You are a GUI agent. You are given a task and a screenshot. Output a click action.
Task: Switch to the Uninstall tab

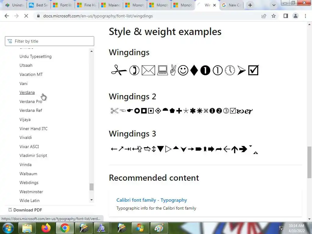point(14,5)
